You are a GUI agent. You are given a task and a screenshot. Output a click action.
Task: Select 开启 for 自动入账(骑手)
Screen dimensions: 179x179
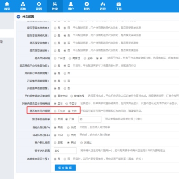(55, 135)
